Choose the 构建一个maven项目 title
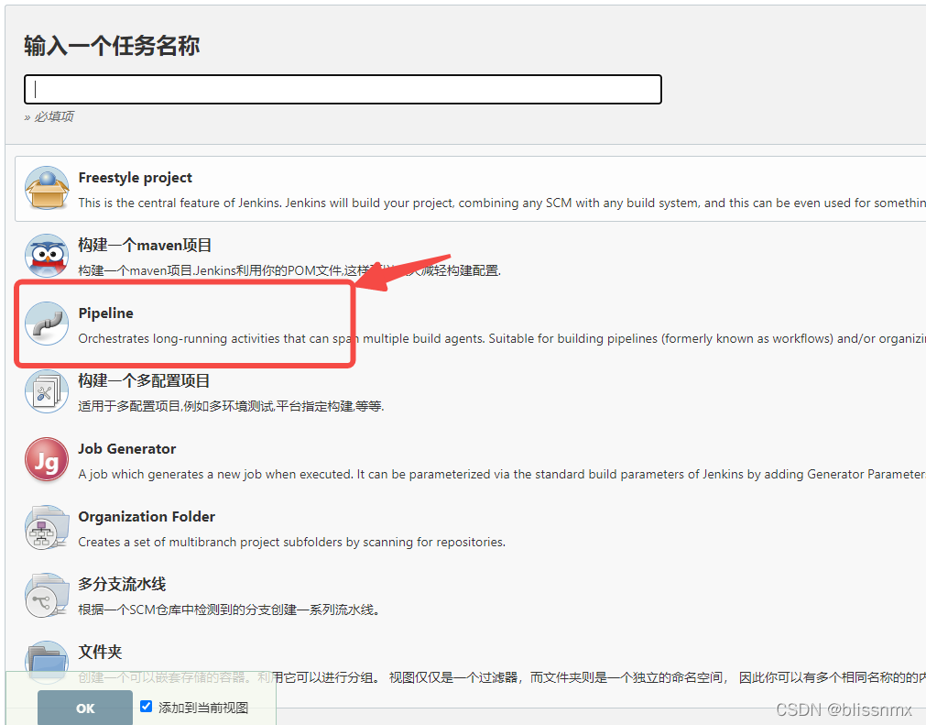Screen dimensions: 926x725 pyautogui.click(x=145, y=246)
